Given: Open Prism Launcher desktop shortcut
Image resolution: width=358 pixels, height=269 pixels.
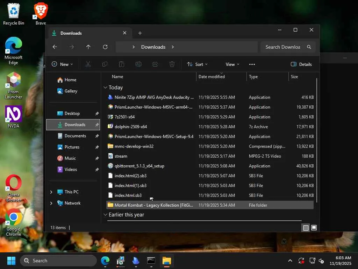Looking at the screenshot, I should point(14,85).
